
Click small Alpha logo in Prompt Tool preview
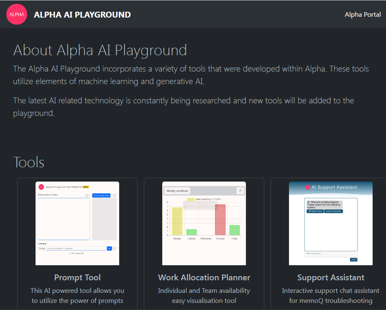point(41,187)
